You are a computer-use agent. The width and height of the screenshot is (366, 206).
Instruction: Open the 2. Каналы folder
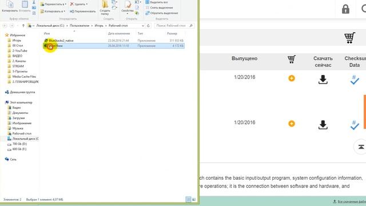[19, 61]
